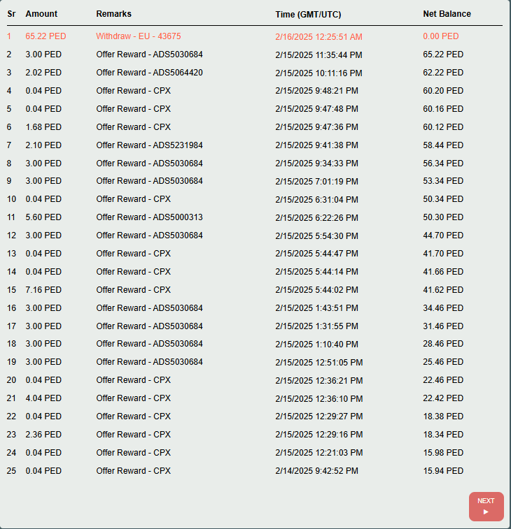Screen dimensions: 511x529
Task: Click the 18.34 PED net balance
Action: pos(442,434)
